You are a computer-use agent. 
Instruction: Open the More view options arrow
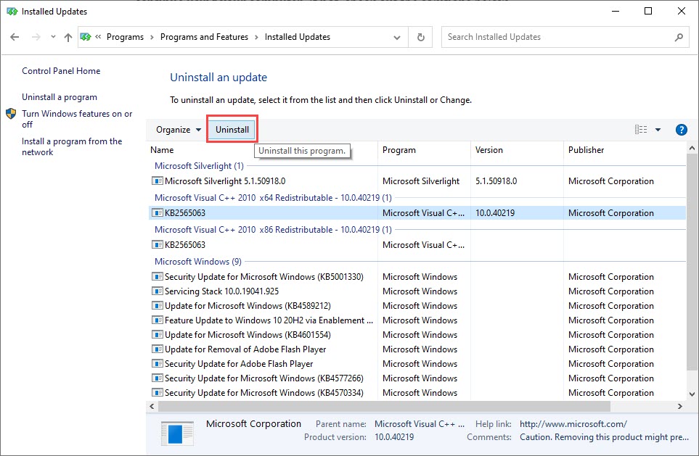pos(658,130)
